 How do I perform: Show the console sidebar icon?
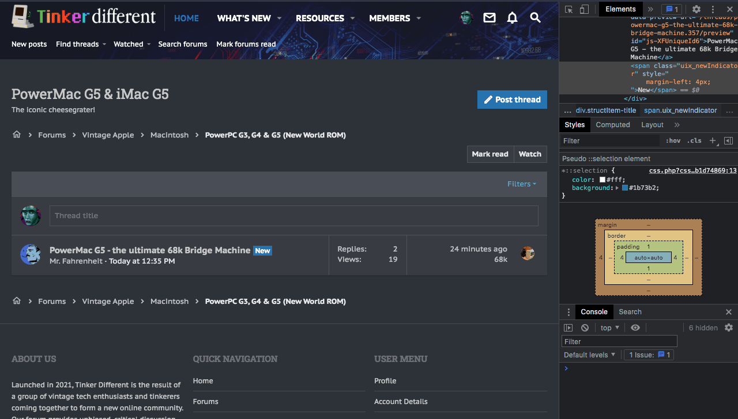pos(568,327)
